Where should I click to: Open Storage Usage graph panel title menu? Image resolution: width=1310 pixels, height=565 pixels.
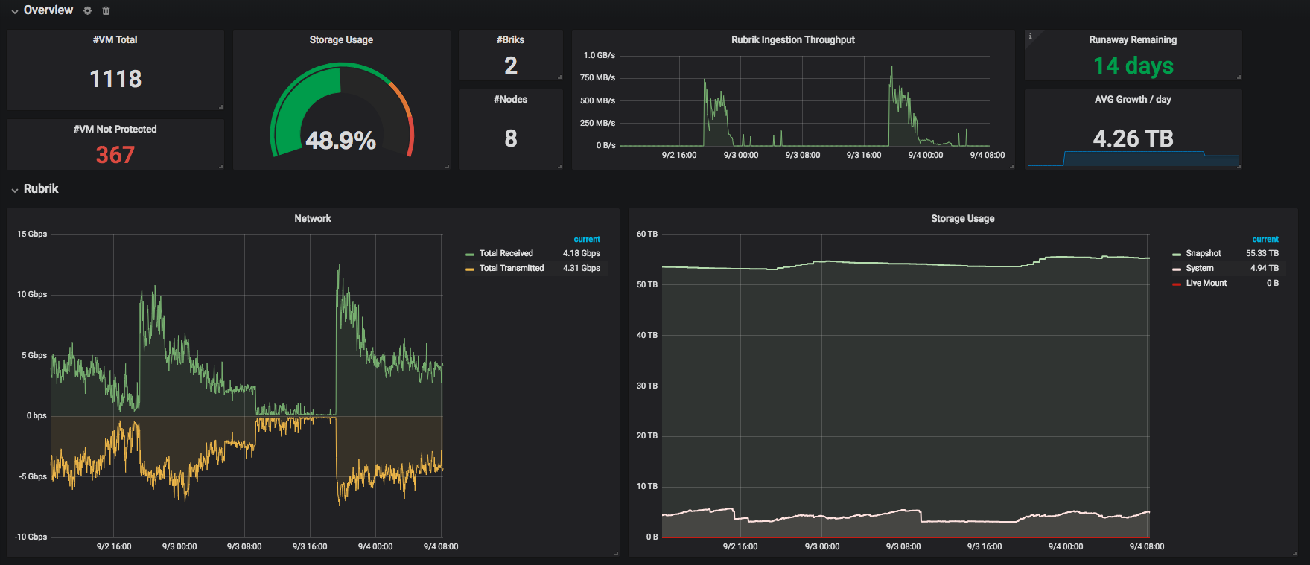click(962, 218)
